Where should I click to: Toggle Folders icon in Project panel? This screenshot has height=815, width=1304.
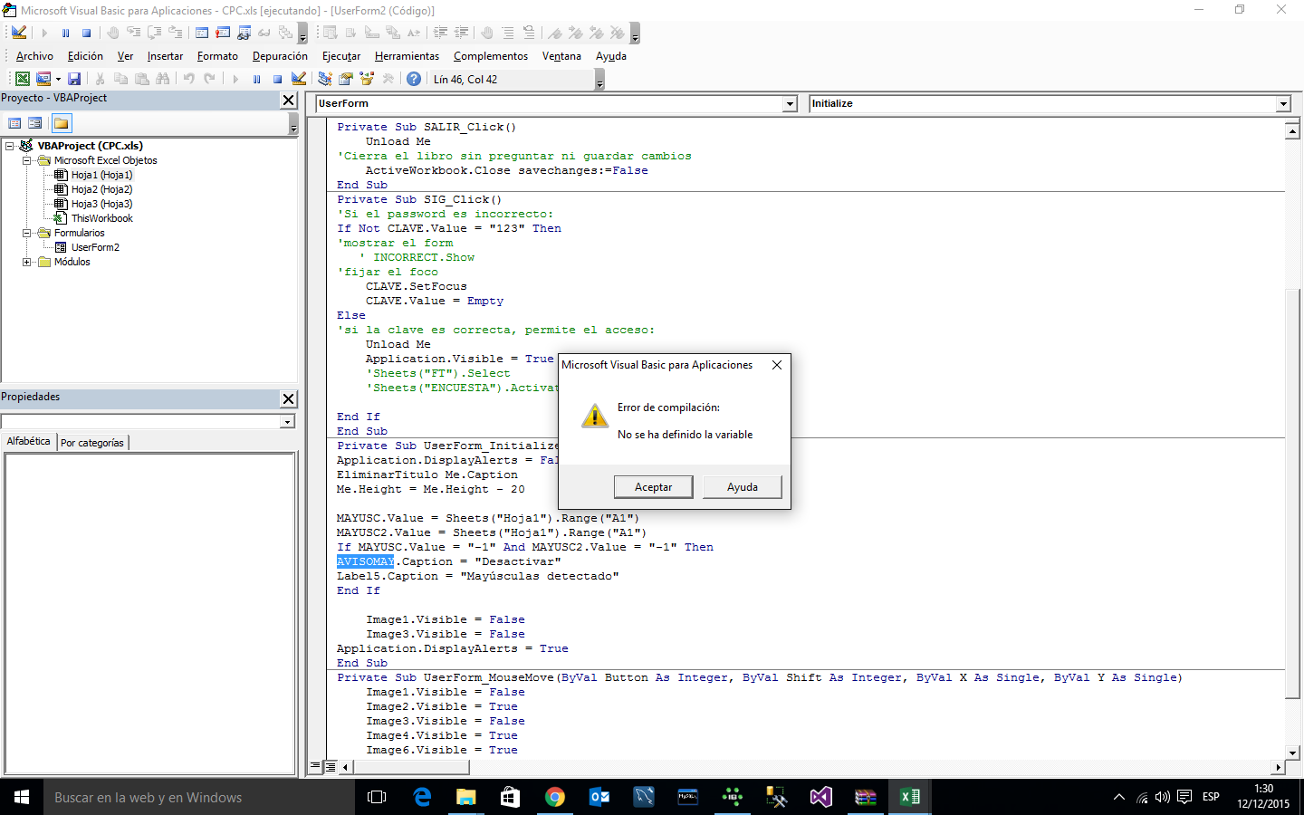coord(62,123)
